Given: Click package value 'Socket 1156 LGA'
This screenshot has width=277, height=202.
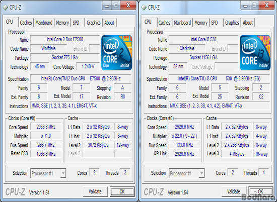Looking at the screenshot, I should point(203,57).
